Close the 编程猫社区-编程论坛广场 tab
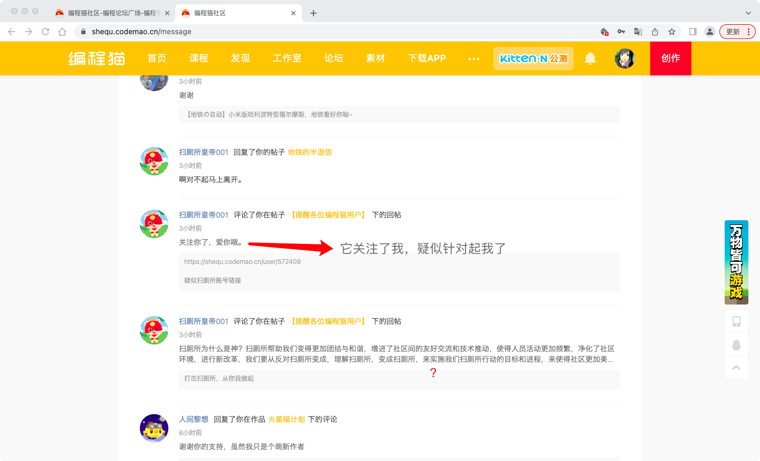Image resolution: width=760 pixels, height=461 pixels. [167, 13]
